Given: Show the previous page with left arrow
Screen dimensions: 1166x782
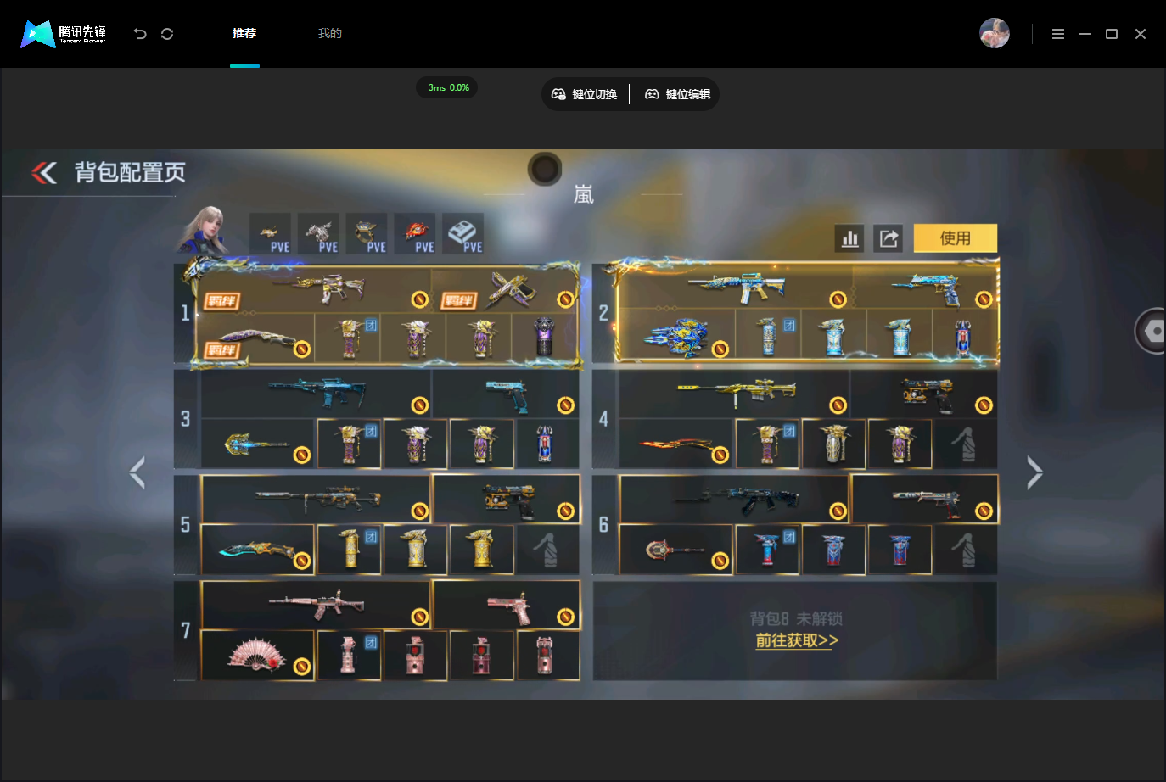Looking at the screenshot, I should [137, 472].
